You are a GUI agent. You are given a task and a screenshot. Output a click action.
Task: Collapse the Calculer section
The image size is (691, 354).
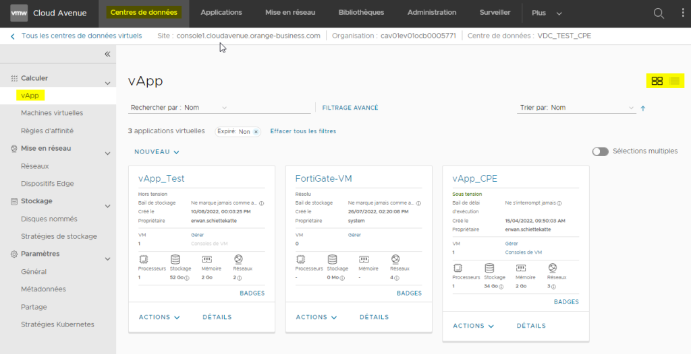pyautogui.click(x=107, y=83)
